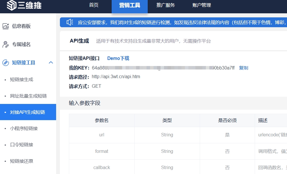Open 网址批量生成短链 sidebar item
Screen dimensions: 287x174
pos(28,96)
